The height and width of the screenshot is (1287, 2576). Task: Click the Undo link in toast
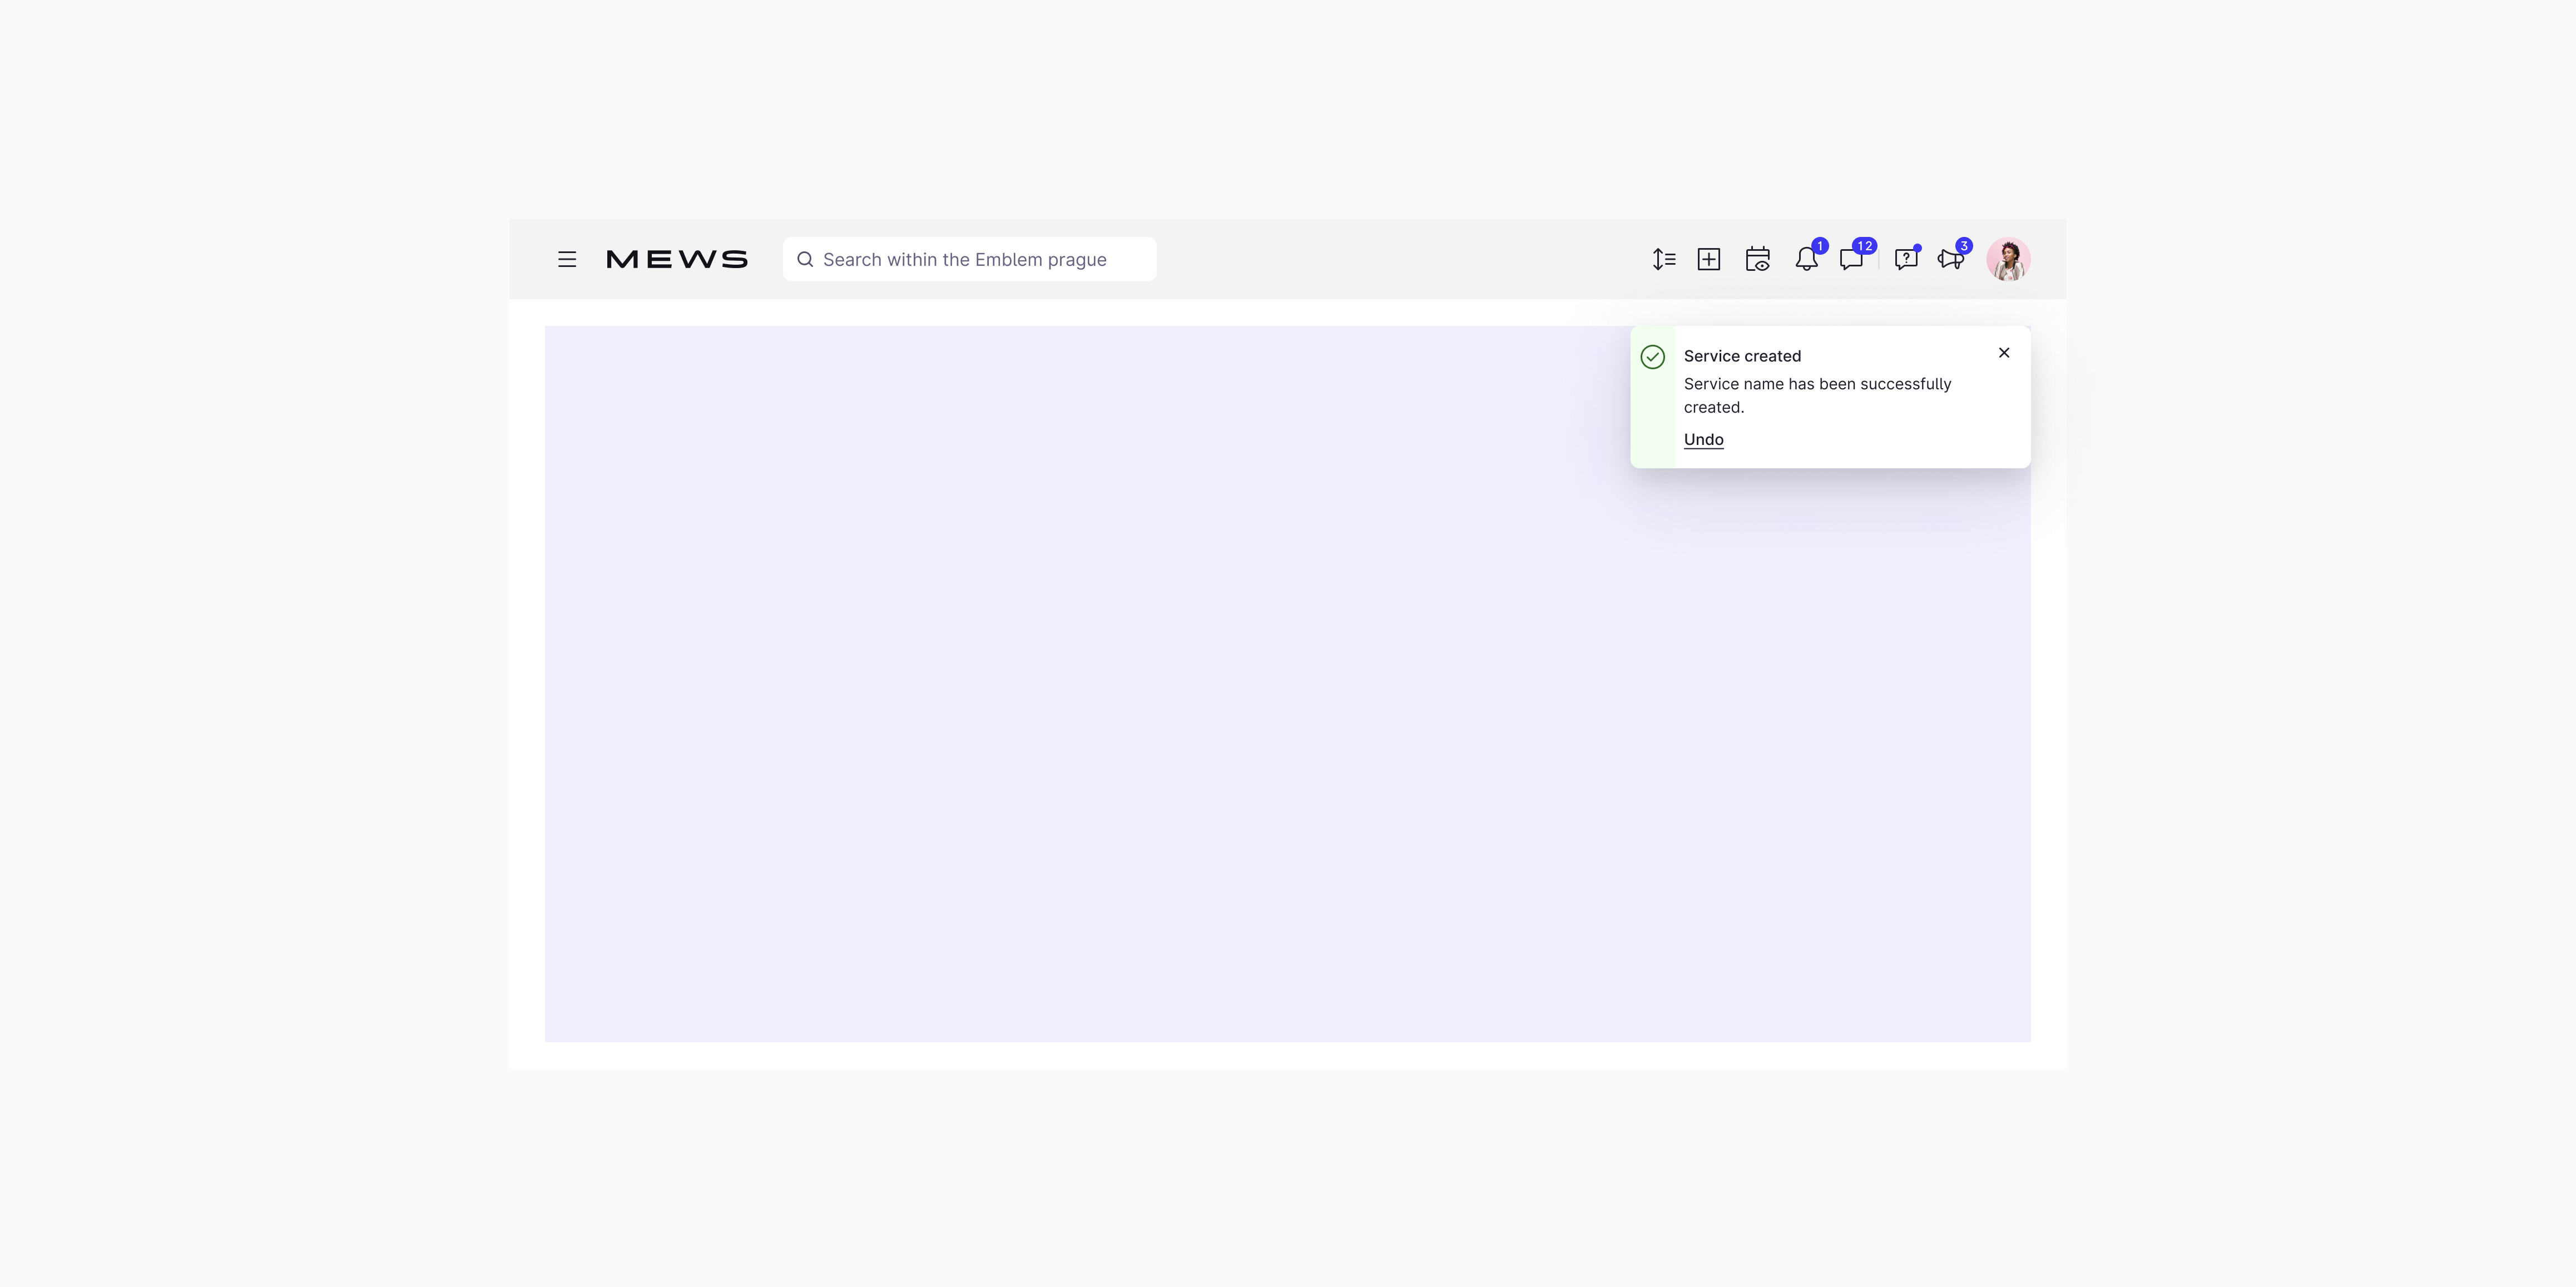1703,440
